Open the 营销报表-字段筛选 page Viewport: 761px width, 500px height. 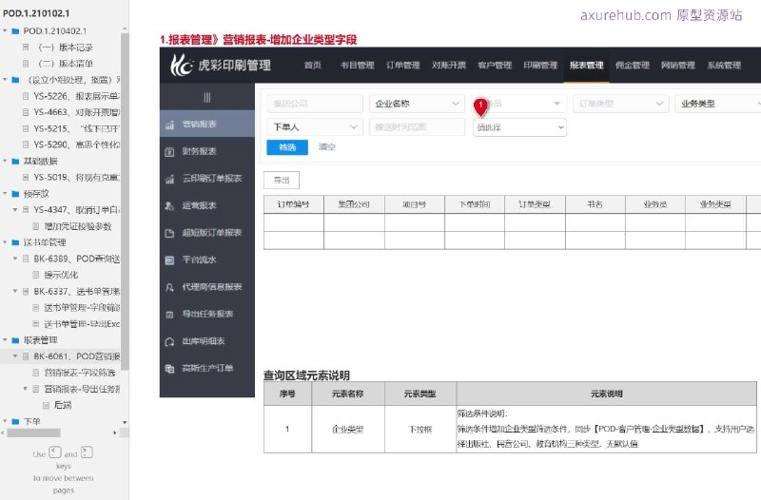[80, 373]
